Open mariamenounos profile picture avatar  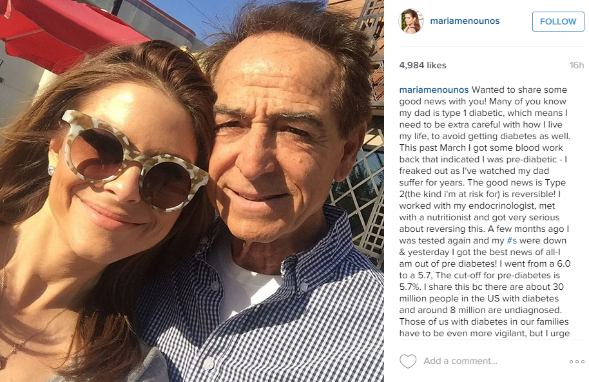411,21
